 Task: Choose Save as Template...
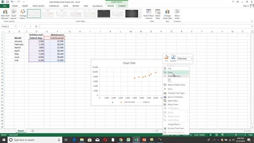pyautogui.click(x=176, y=97)
